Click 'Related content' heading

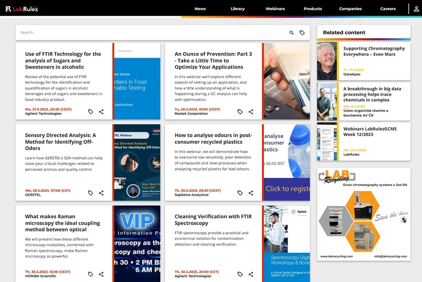coord(344,33)
